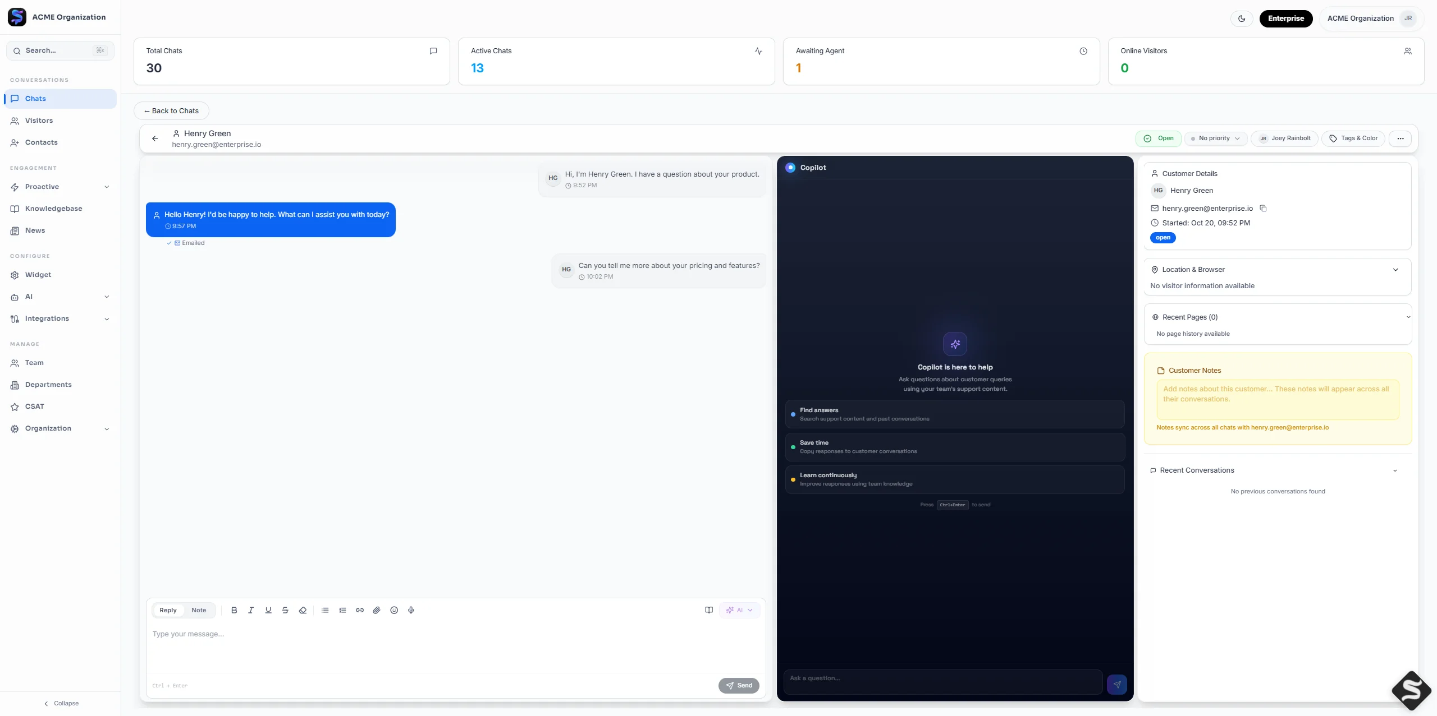1437x716 pixels.
Task: Insert a hyperlink using the link icon
Action: click(359, 610)
